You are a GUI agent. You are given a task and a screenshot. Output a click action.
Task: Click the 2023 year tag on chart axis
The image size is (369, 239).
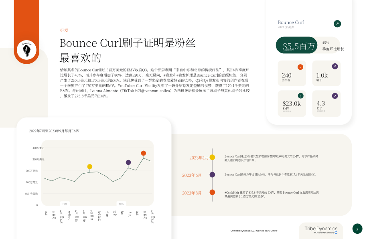[x=121, y=204]
